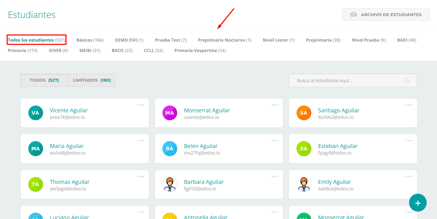The height and width of the screenshot is (219, 437).
Task: Select Todos los estudiantes (527) tab
Action: [36, 40]
